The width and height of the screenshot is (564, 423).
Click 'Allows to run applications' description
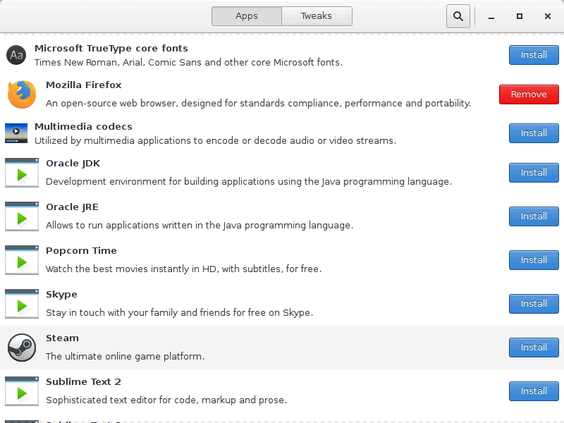200,226
